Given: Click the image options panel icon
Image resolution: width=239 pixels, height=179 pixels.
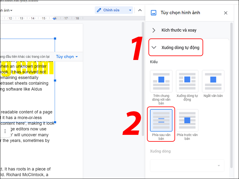Looking at the screenshot, I should click(x=154, y=13).
